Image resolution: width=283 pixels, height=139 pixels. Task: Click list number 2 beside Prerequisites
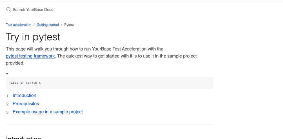[x=8, y=104]
